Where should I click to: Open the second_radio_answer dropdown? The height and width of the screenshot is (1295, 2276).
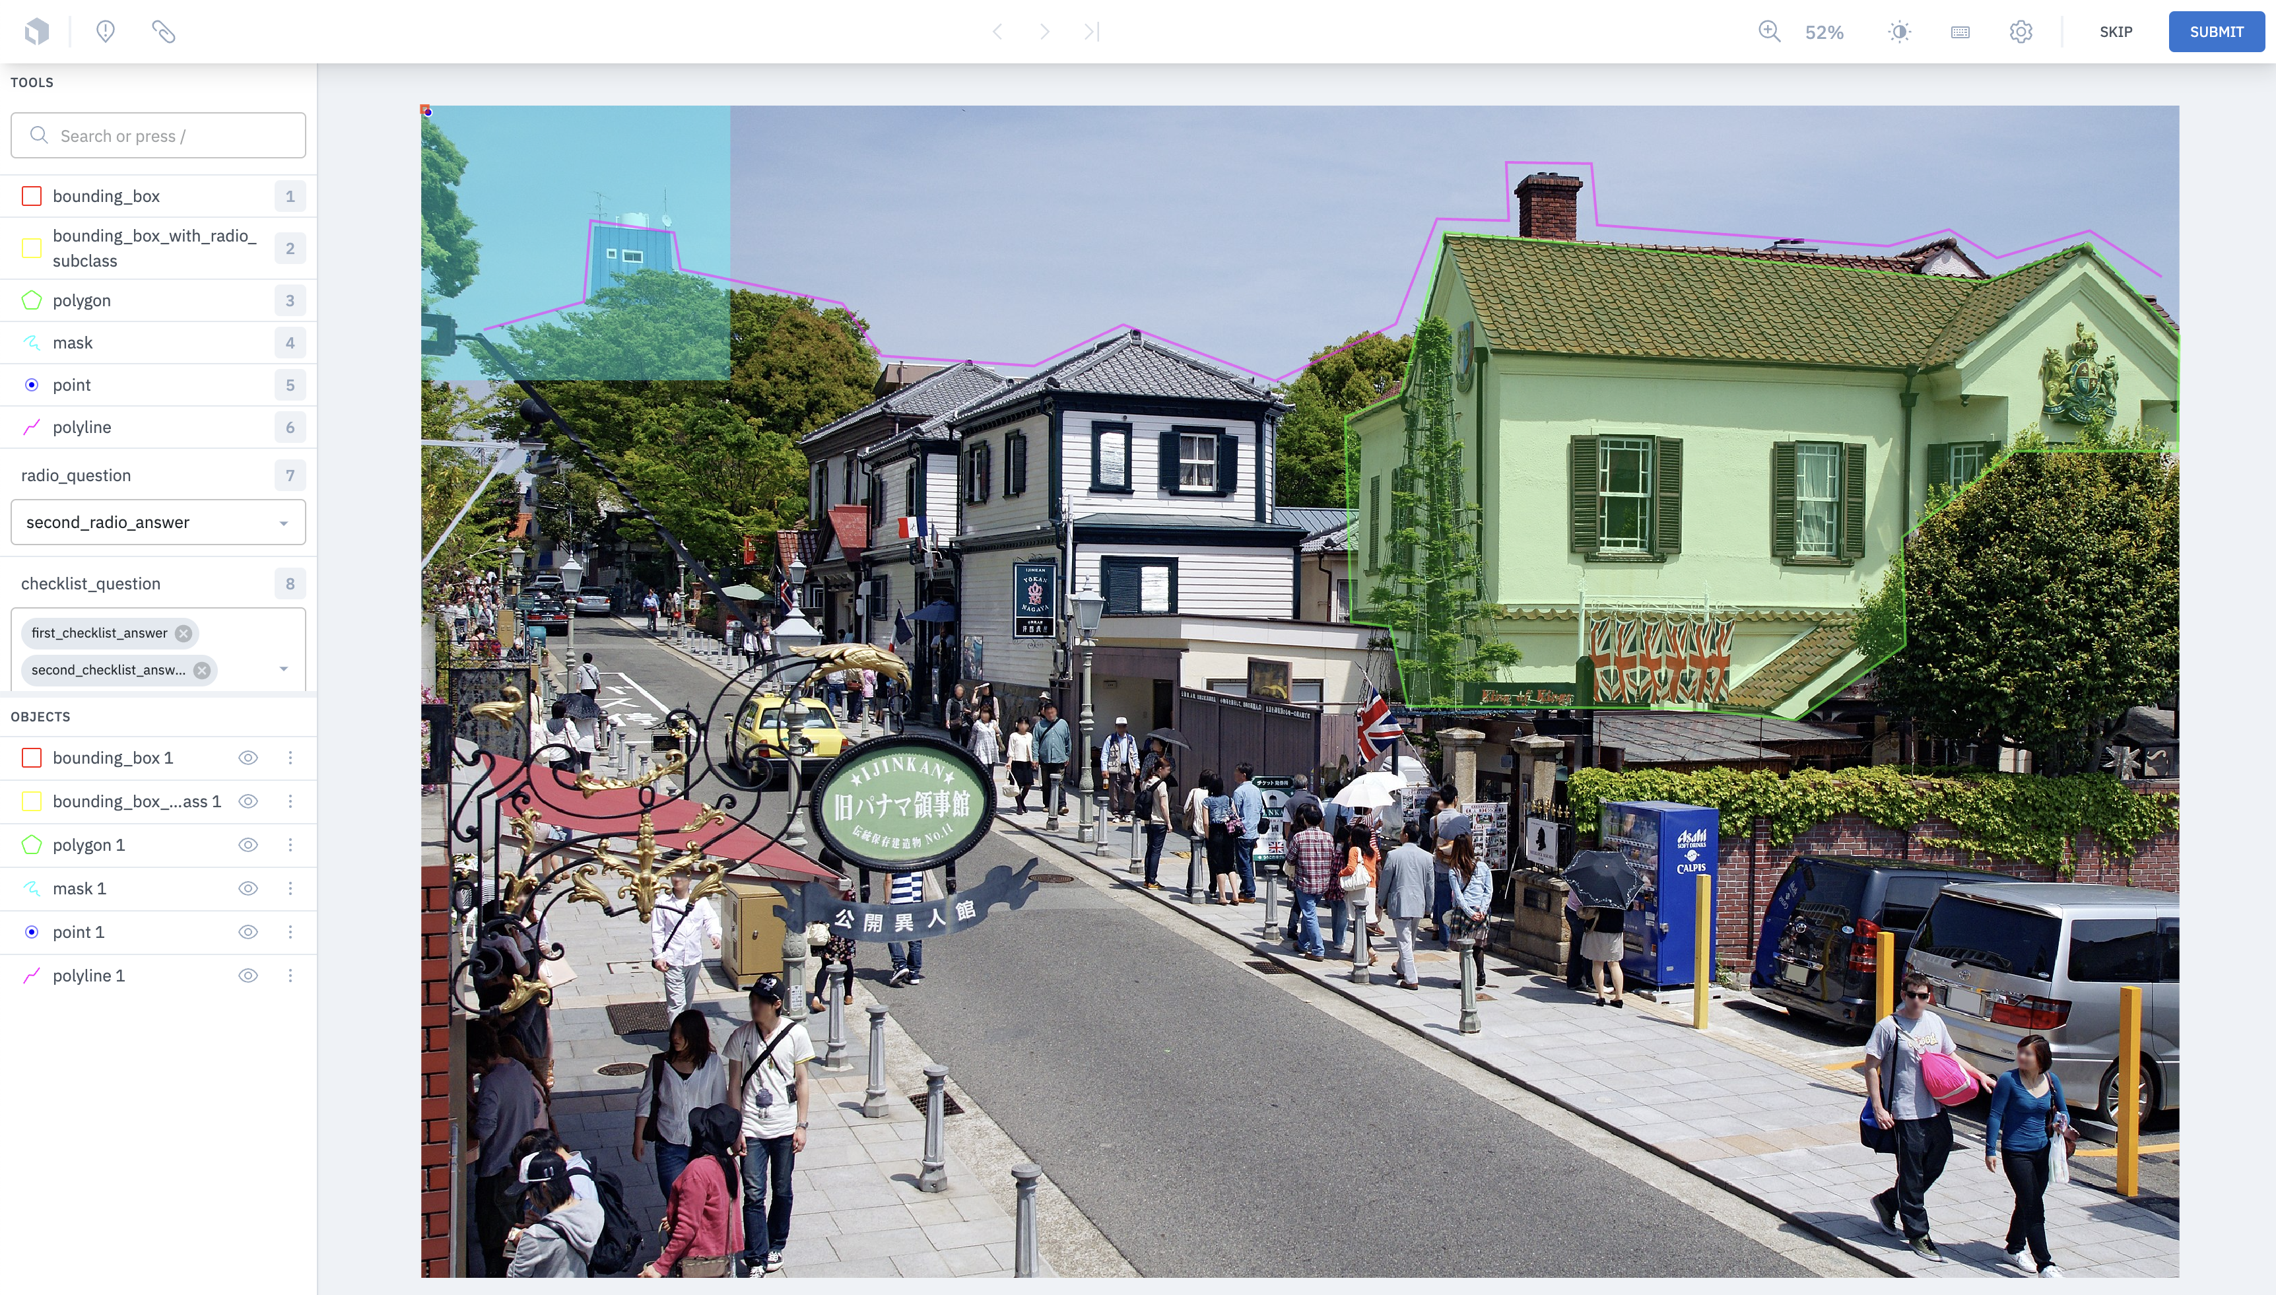coord(158,522)
